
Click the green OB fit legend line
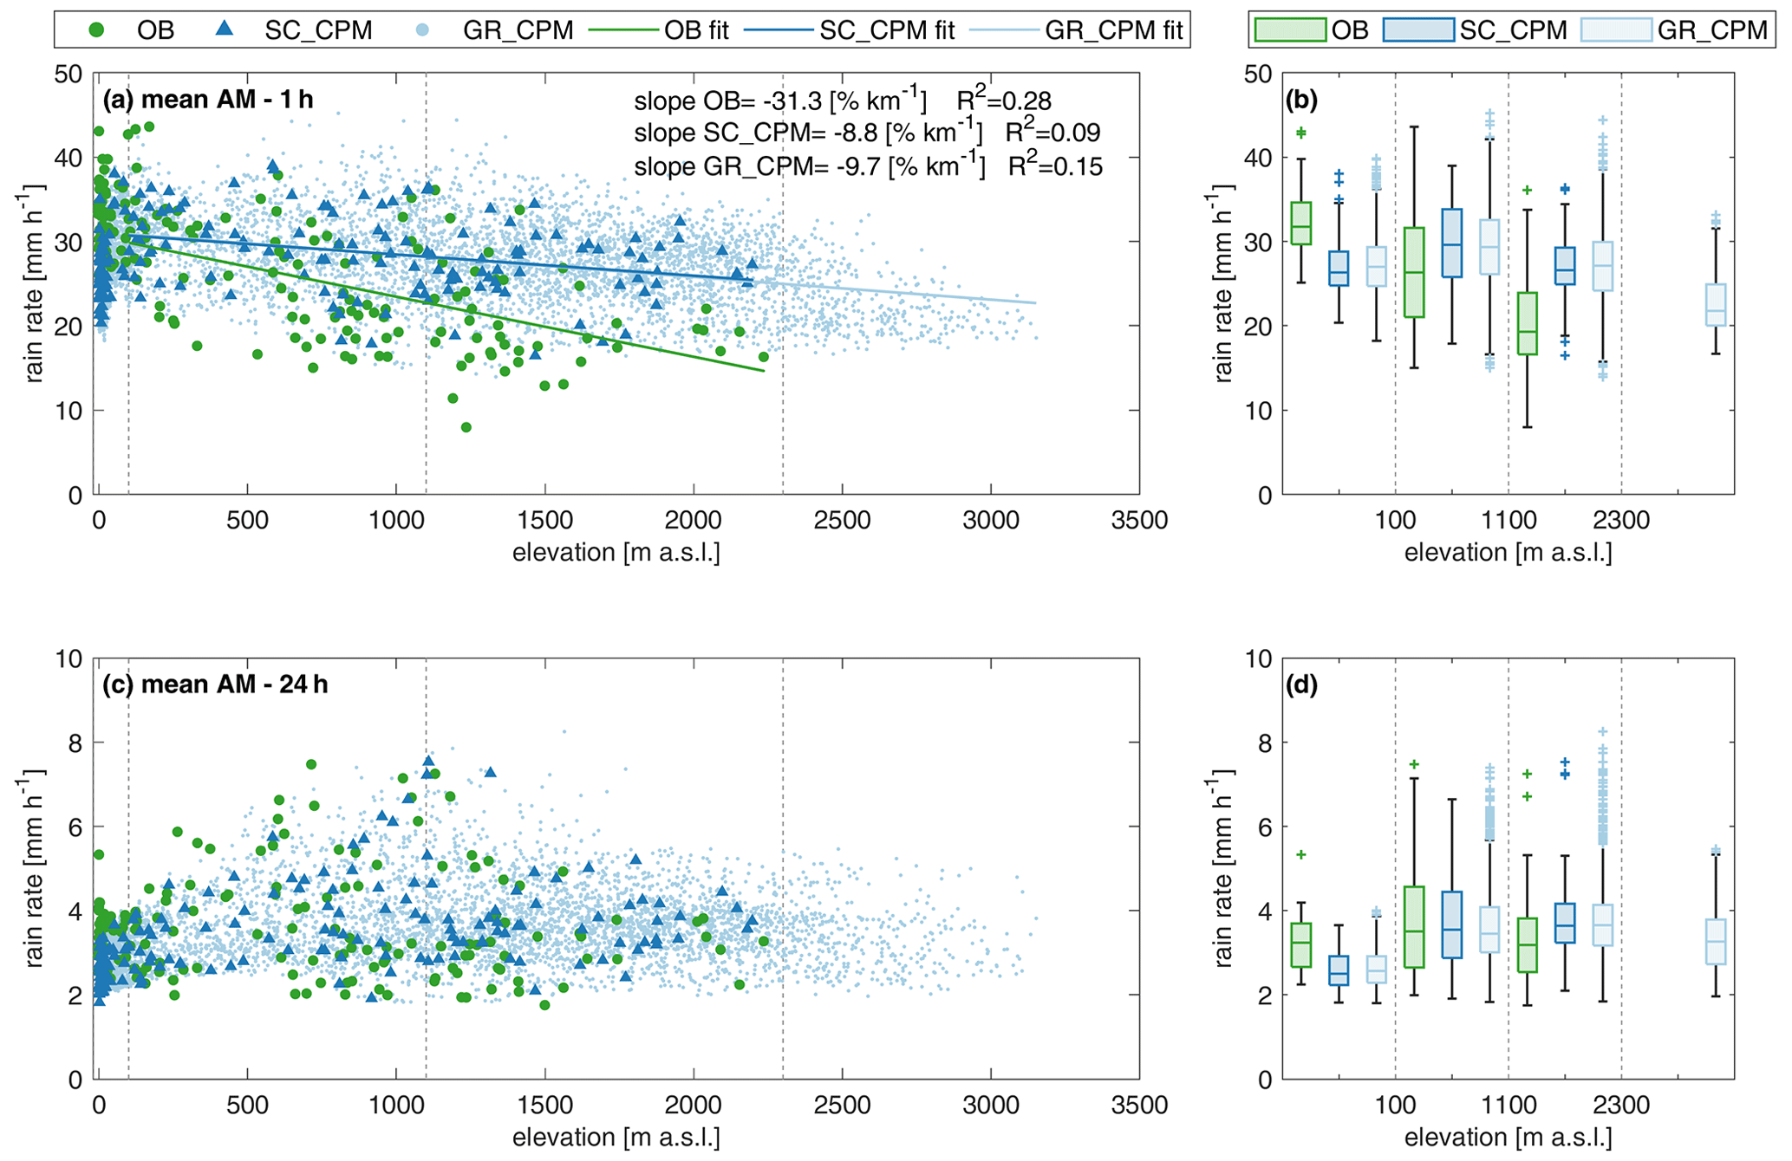(x=623, y=30)
